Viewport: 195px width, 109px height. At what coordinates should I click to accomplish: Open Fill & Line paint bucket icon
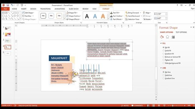pos(162,37)
